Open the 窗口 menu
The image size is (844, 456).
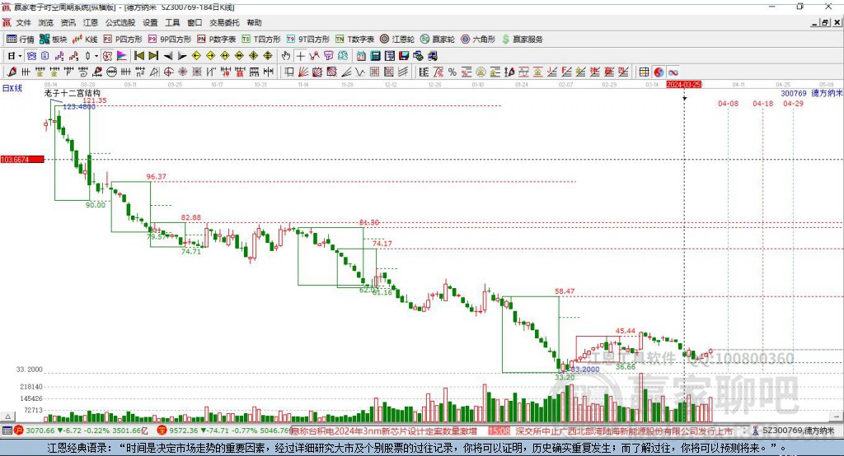click(x=195, y=22)
